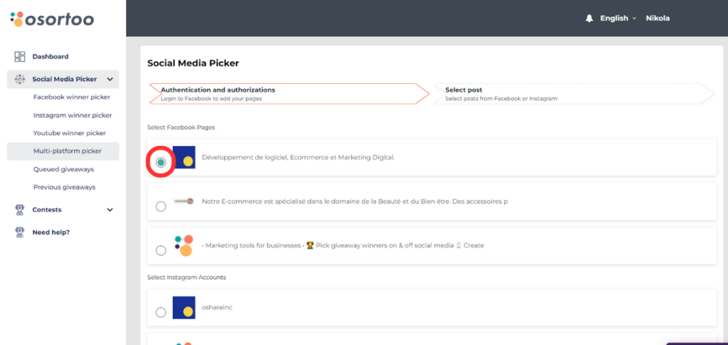This screenshot has height=345, width=728.
Task: Click the Need help sidebar icon
Action: [x=20, y=232]
